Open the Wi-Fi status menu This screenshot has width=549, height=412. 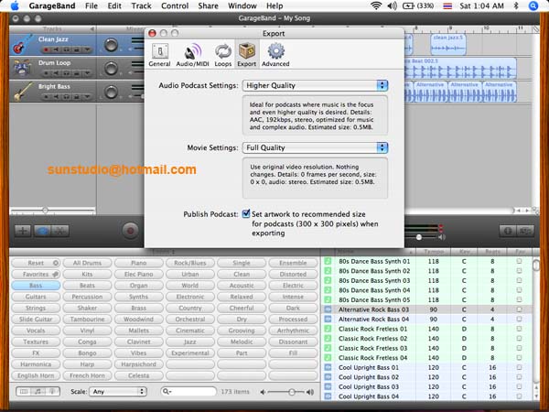[376, 6]
